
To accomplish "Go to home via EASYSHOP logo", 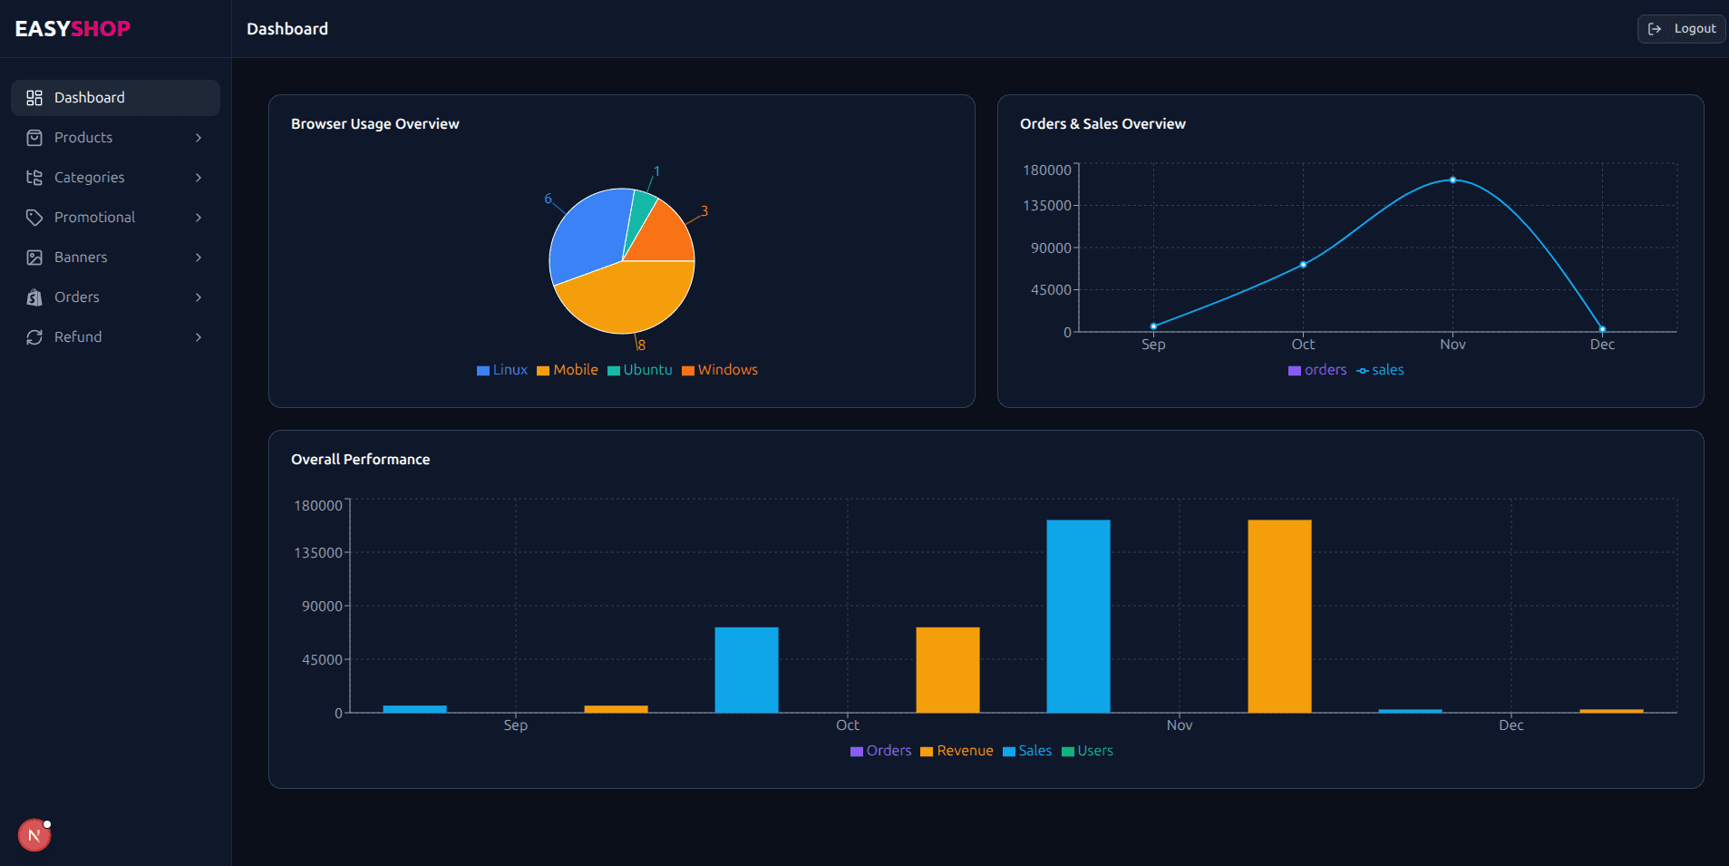I will (x=73, y=29).
